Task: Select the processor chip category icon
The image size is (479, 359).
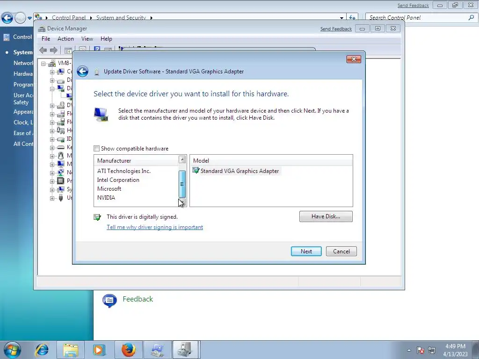Action: tap(61, 181)
